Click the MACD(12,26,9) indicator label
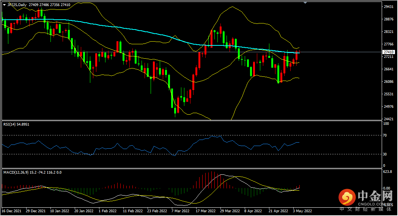 32,172
